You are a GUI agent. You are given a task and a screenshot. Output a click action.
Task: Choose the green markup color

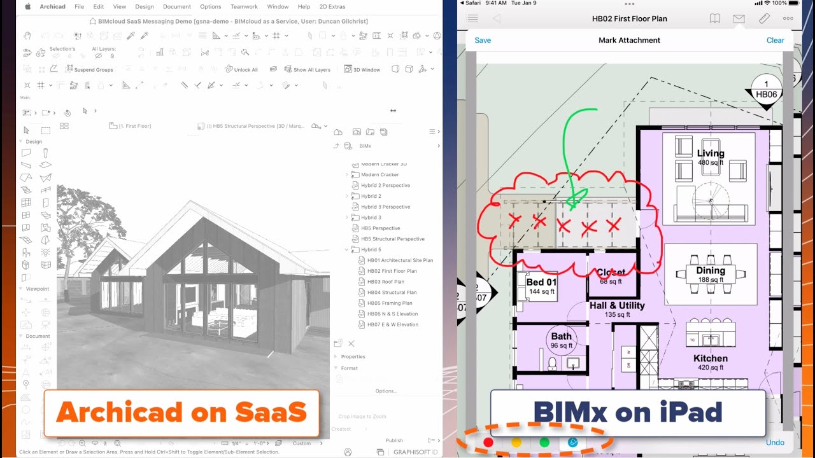[x=544, y=442]
